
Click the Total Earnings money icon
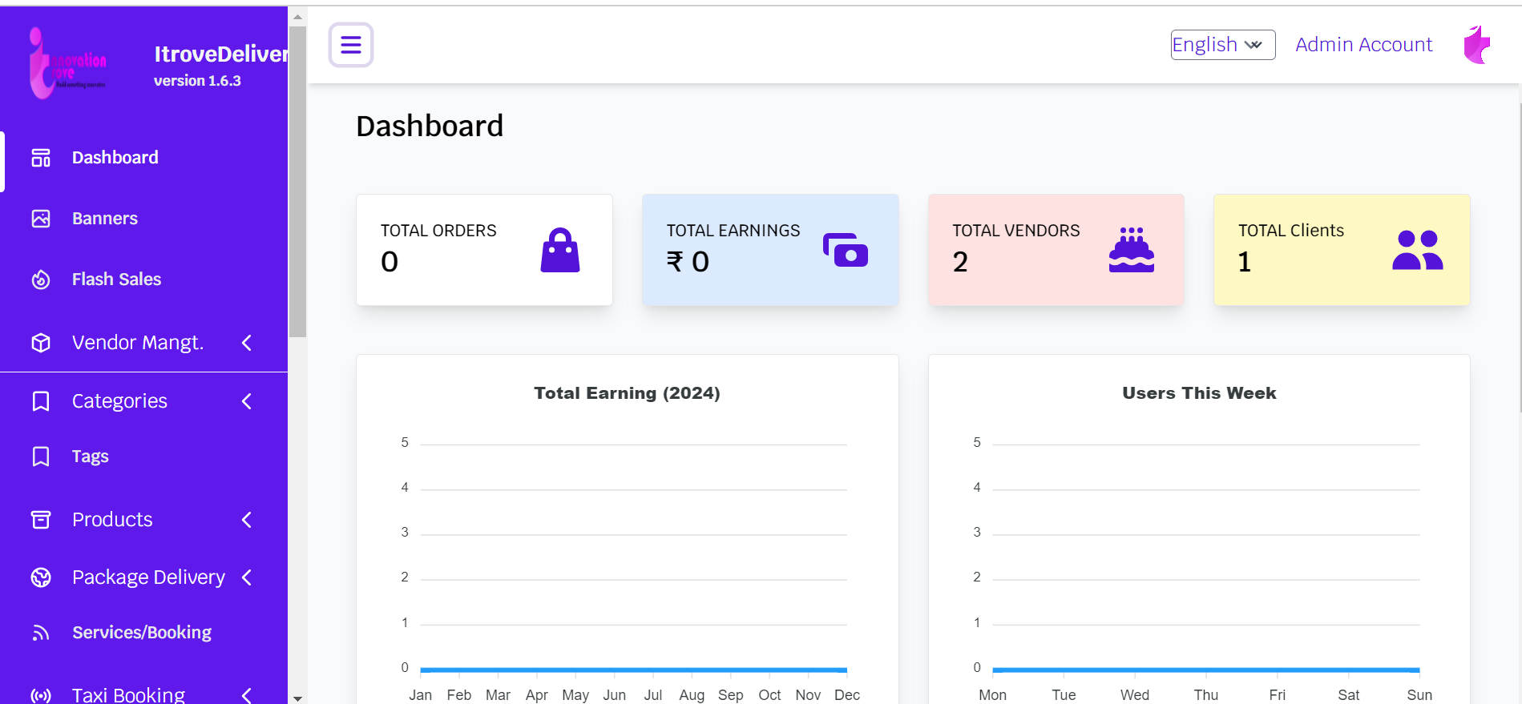click(845, 251)
